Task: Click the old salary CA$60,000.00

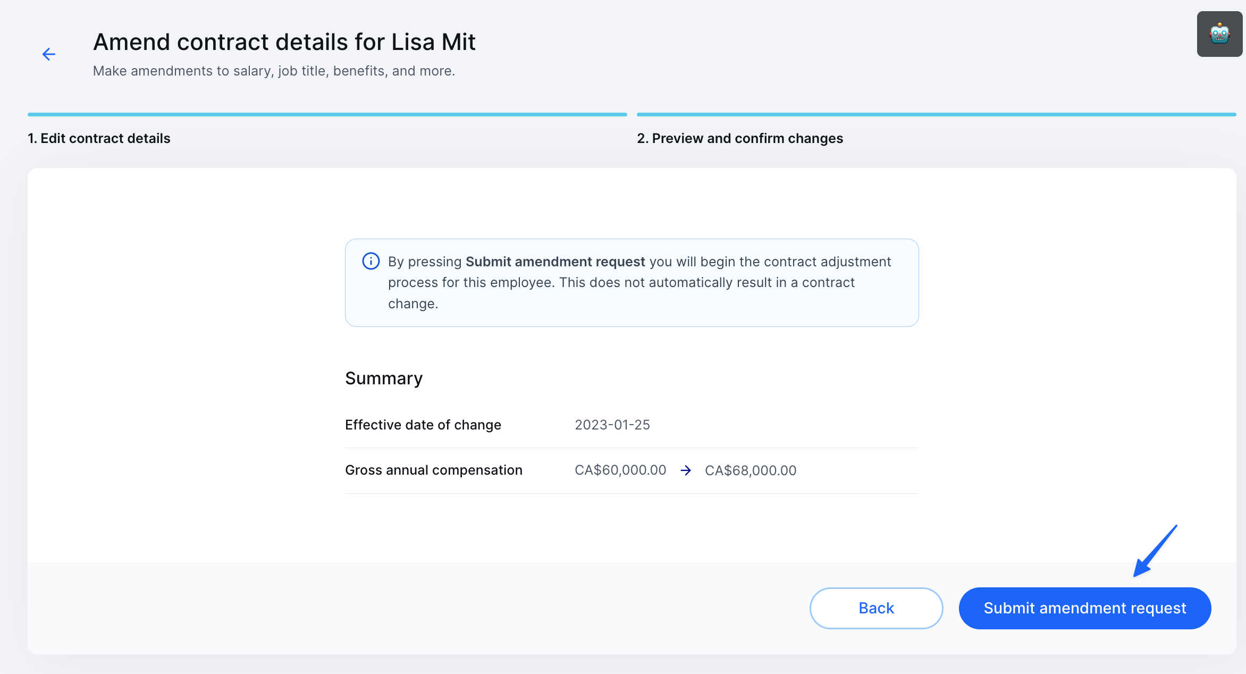Action: [x=620, y=470]
